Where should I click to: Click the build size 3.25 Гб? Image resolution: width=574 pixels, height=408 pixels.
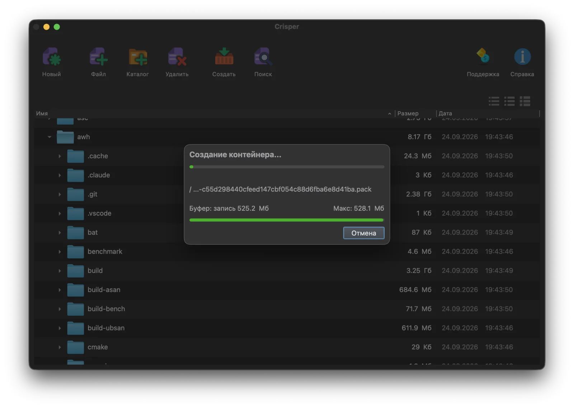(419, 271)
